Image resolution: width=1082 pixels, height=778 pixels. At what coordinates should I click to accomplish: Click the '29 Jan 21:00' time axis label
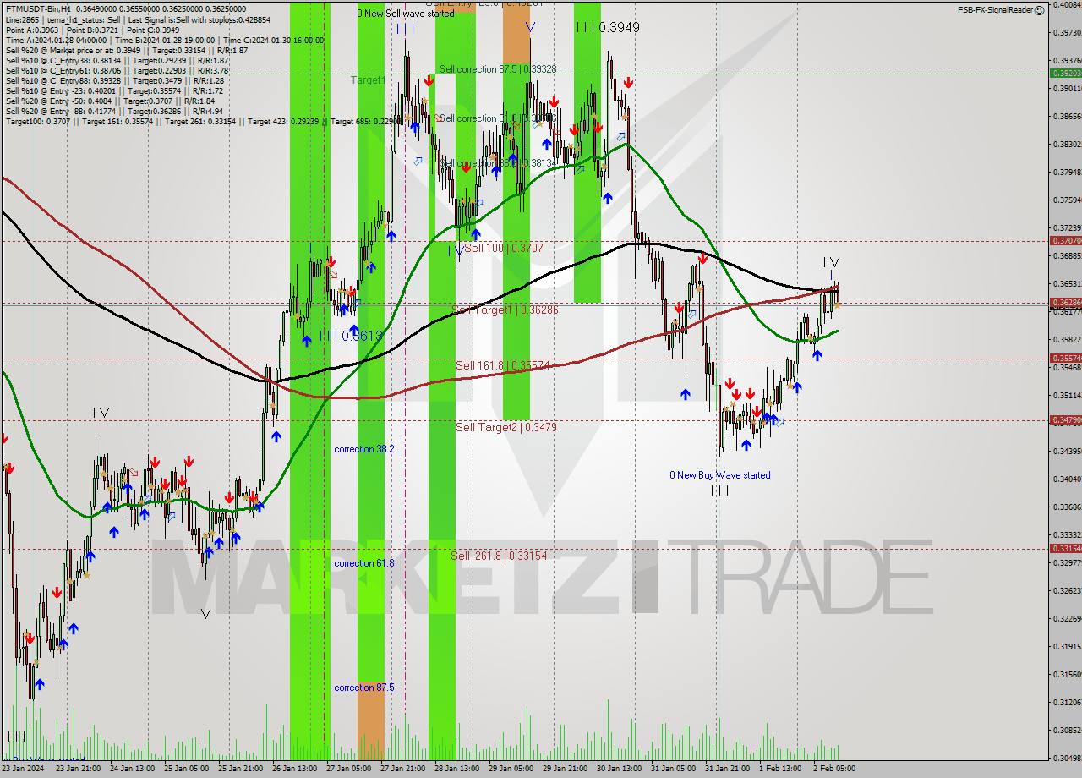pos(566,769)
